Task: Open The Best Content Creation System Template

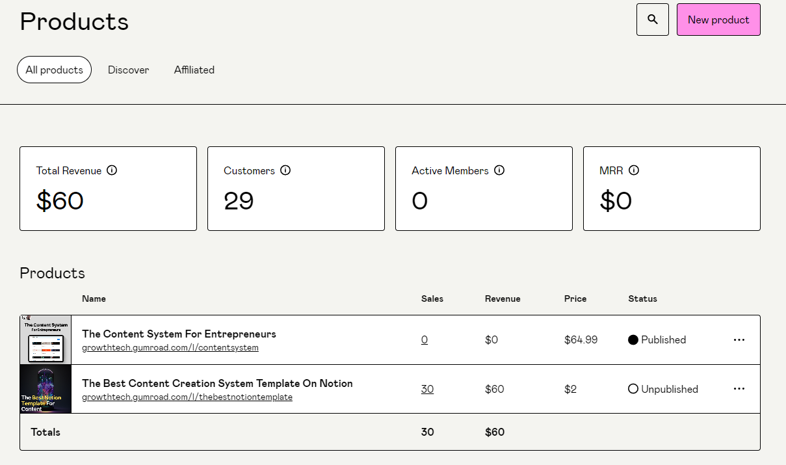Action: pos(217,383)
